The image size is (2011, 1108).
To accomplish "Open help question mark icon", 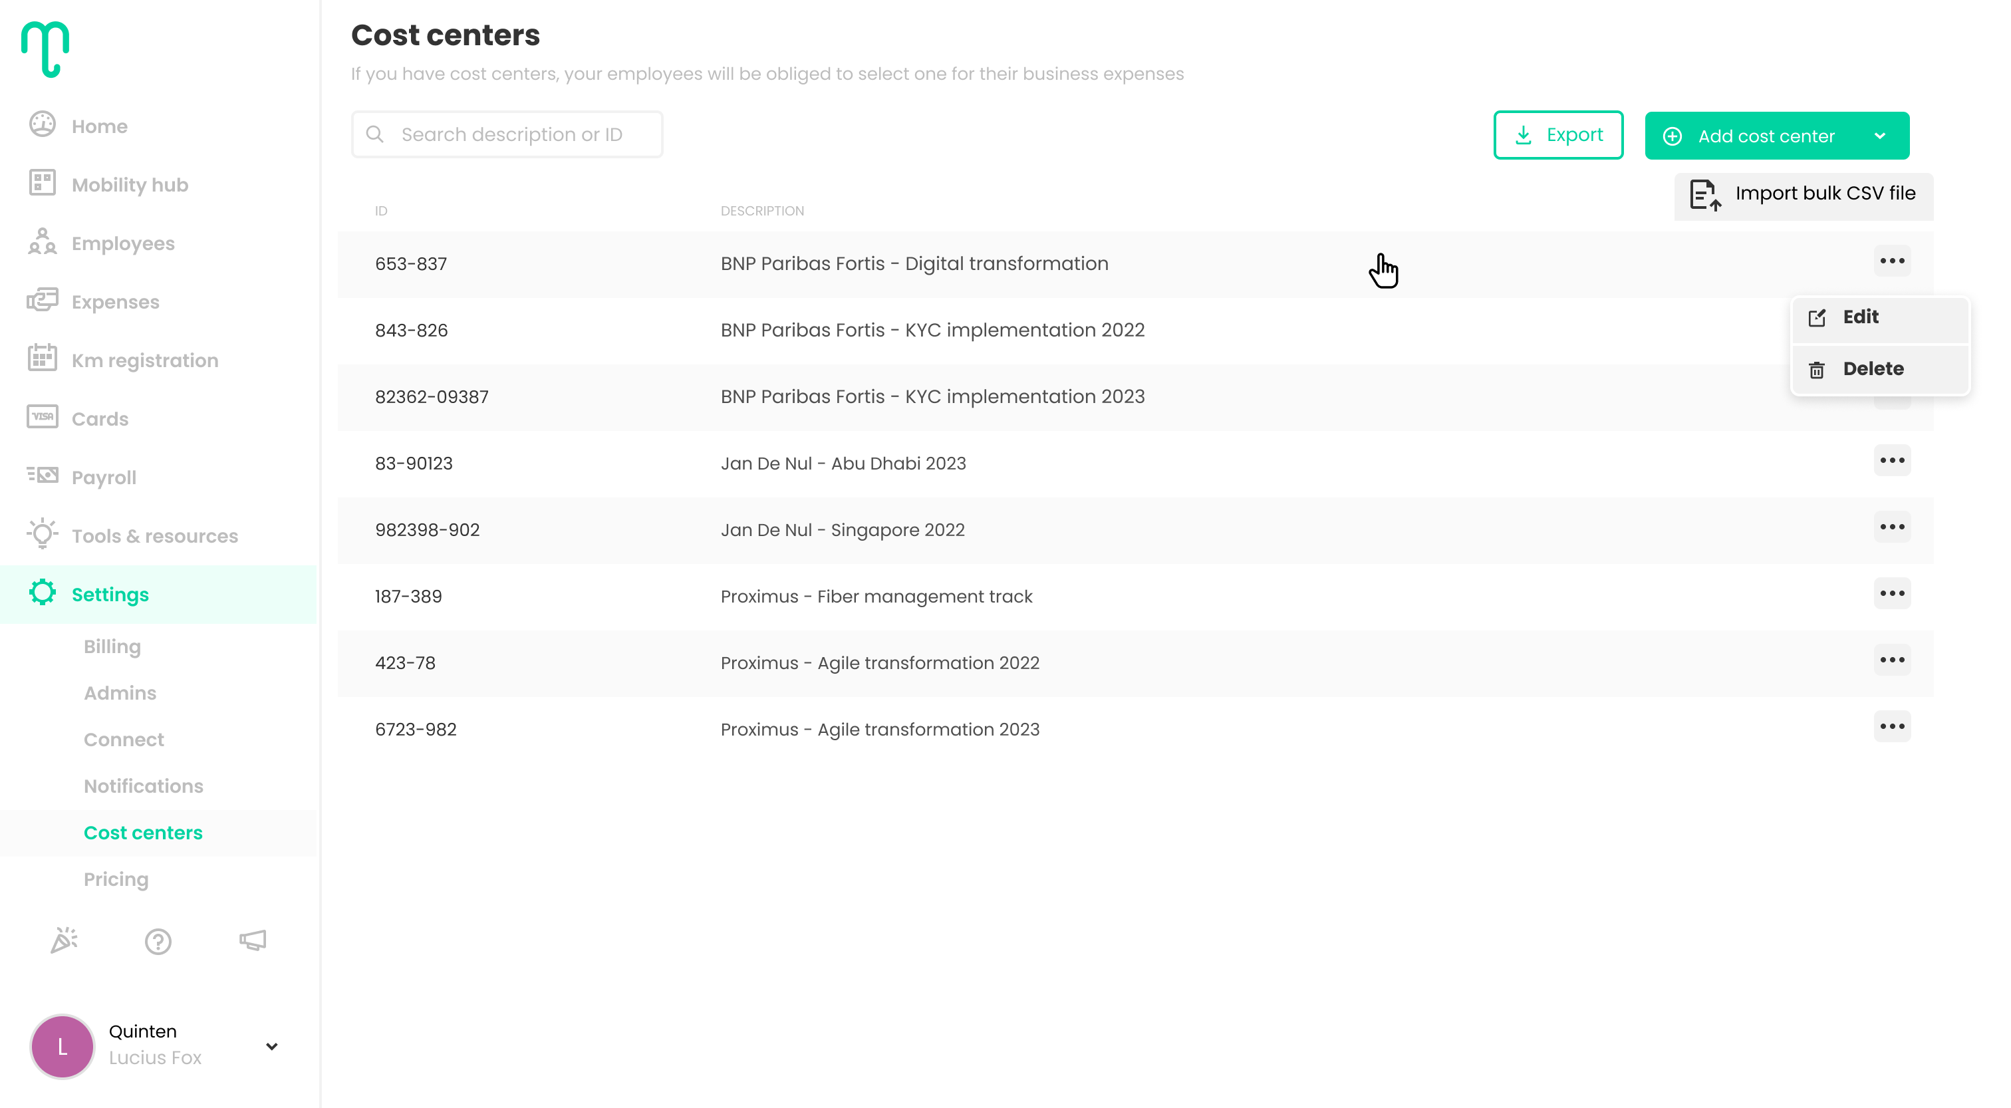I will [158, 941].
